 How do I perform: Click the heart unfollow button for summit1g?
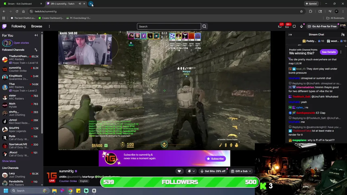pos(179,171)
